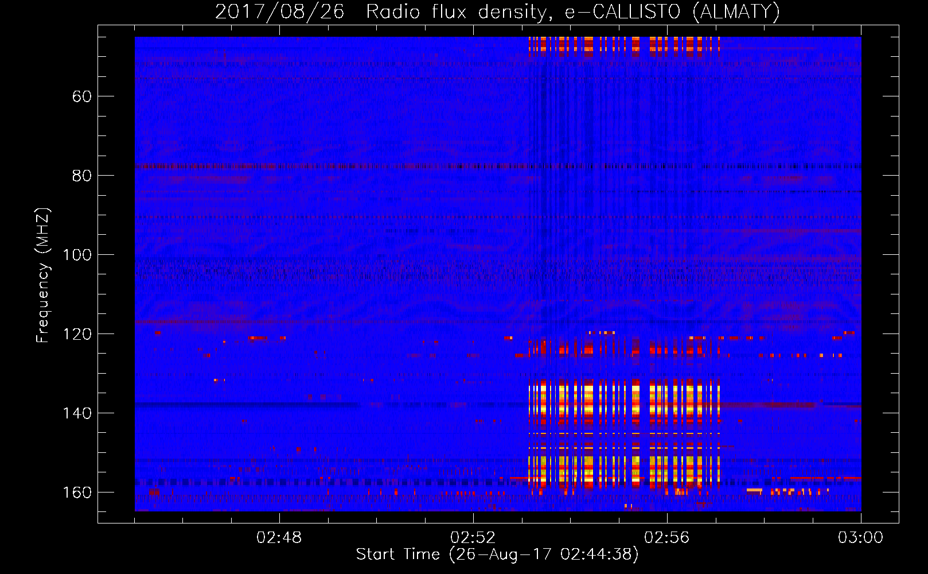Click the 60 frequency tick label
The width and height of the screenshot is (928, 574).
pos(82,96)
